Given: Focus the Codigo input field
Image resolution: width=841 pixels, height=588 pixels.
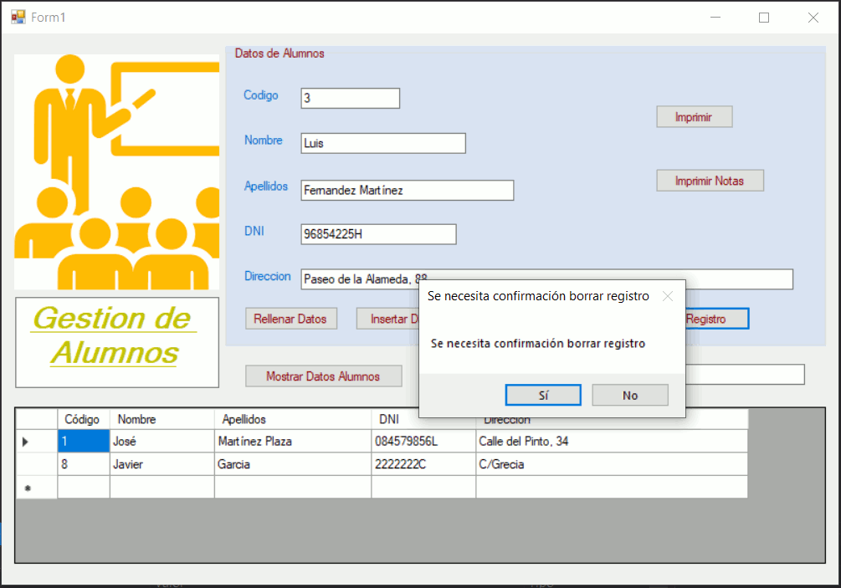Looking at the screenshot, I should (x=351, y=98).
